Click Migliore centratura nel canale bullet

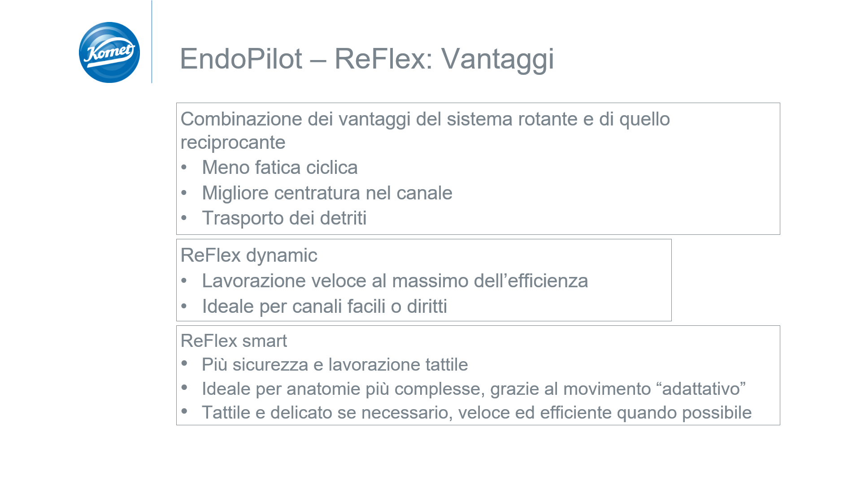[x=327, y=193]
